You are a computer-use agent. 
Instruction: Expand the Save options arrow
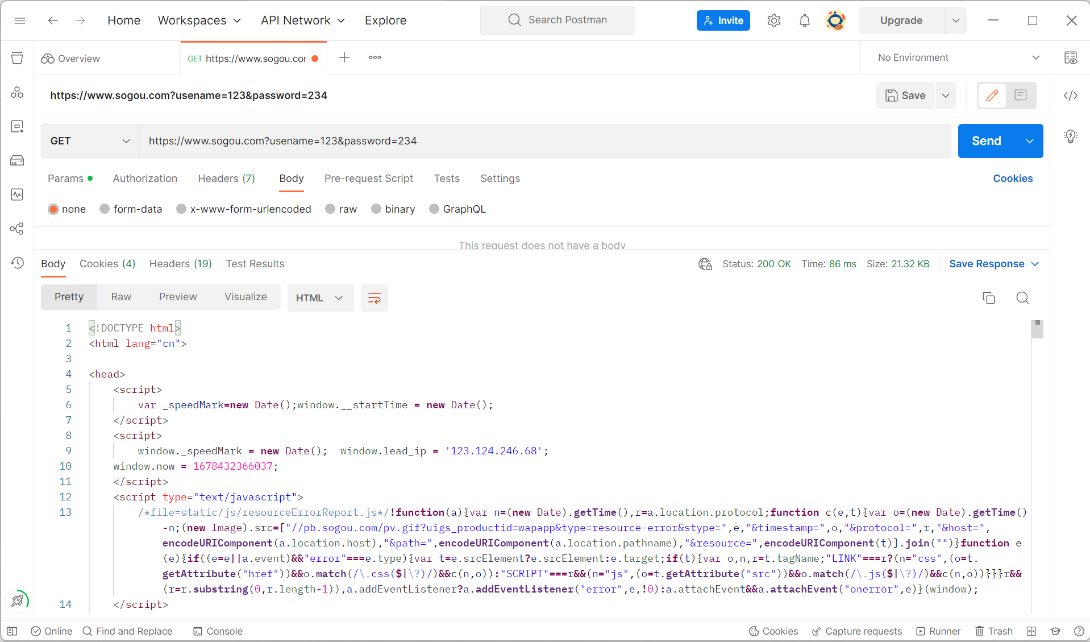946,96
